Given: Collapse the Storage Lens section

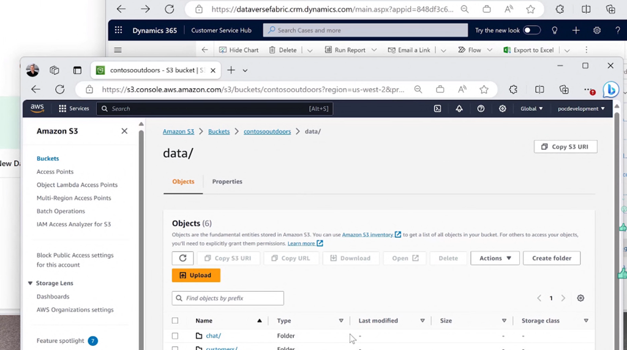Looking at the screenshot, I should point(30,283).
